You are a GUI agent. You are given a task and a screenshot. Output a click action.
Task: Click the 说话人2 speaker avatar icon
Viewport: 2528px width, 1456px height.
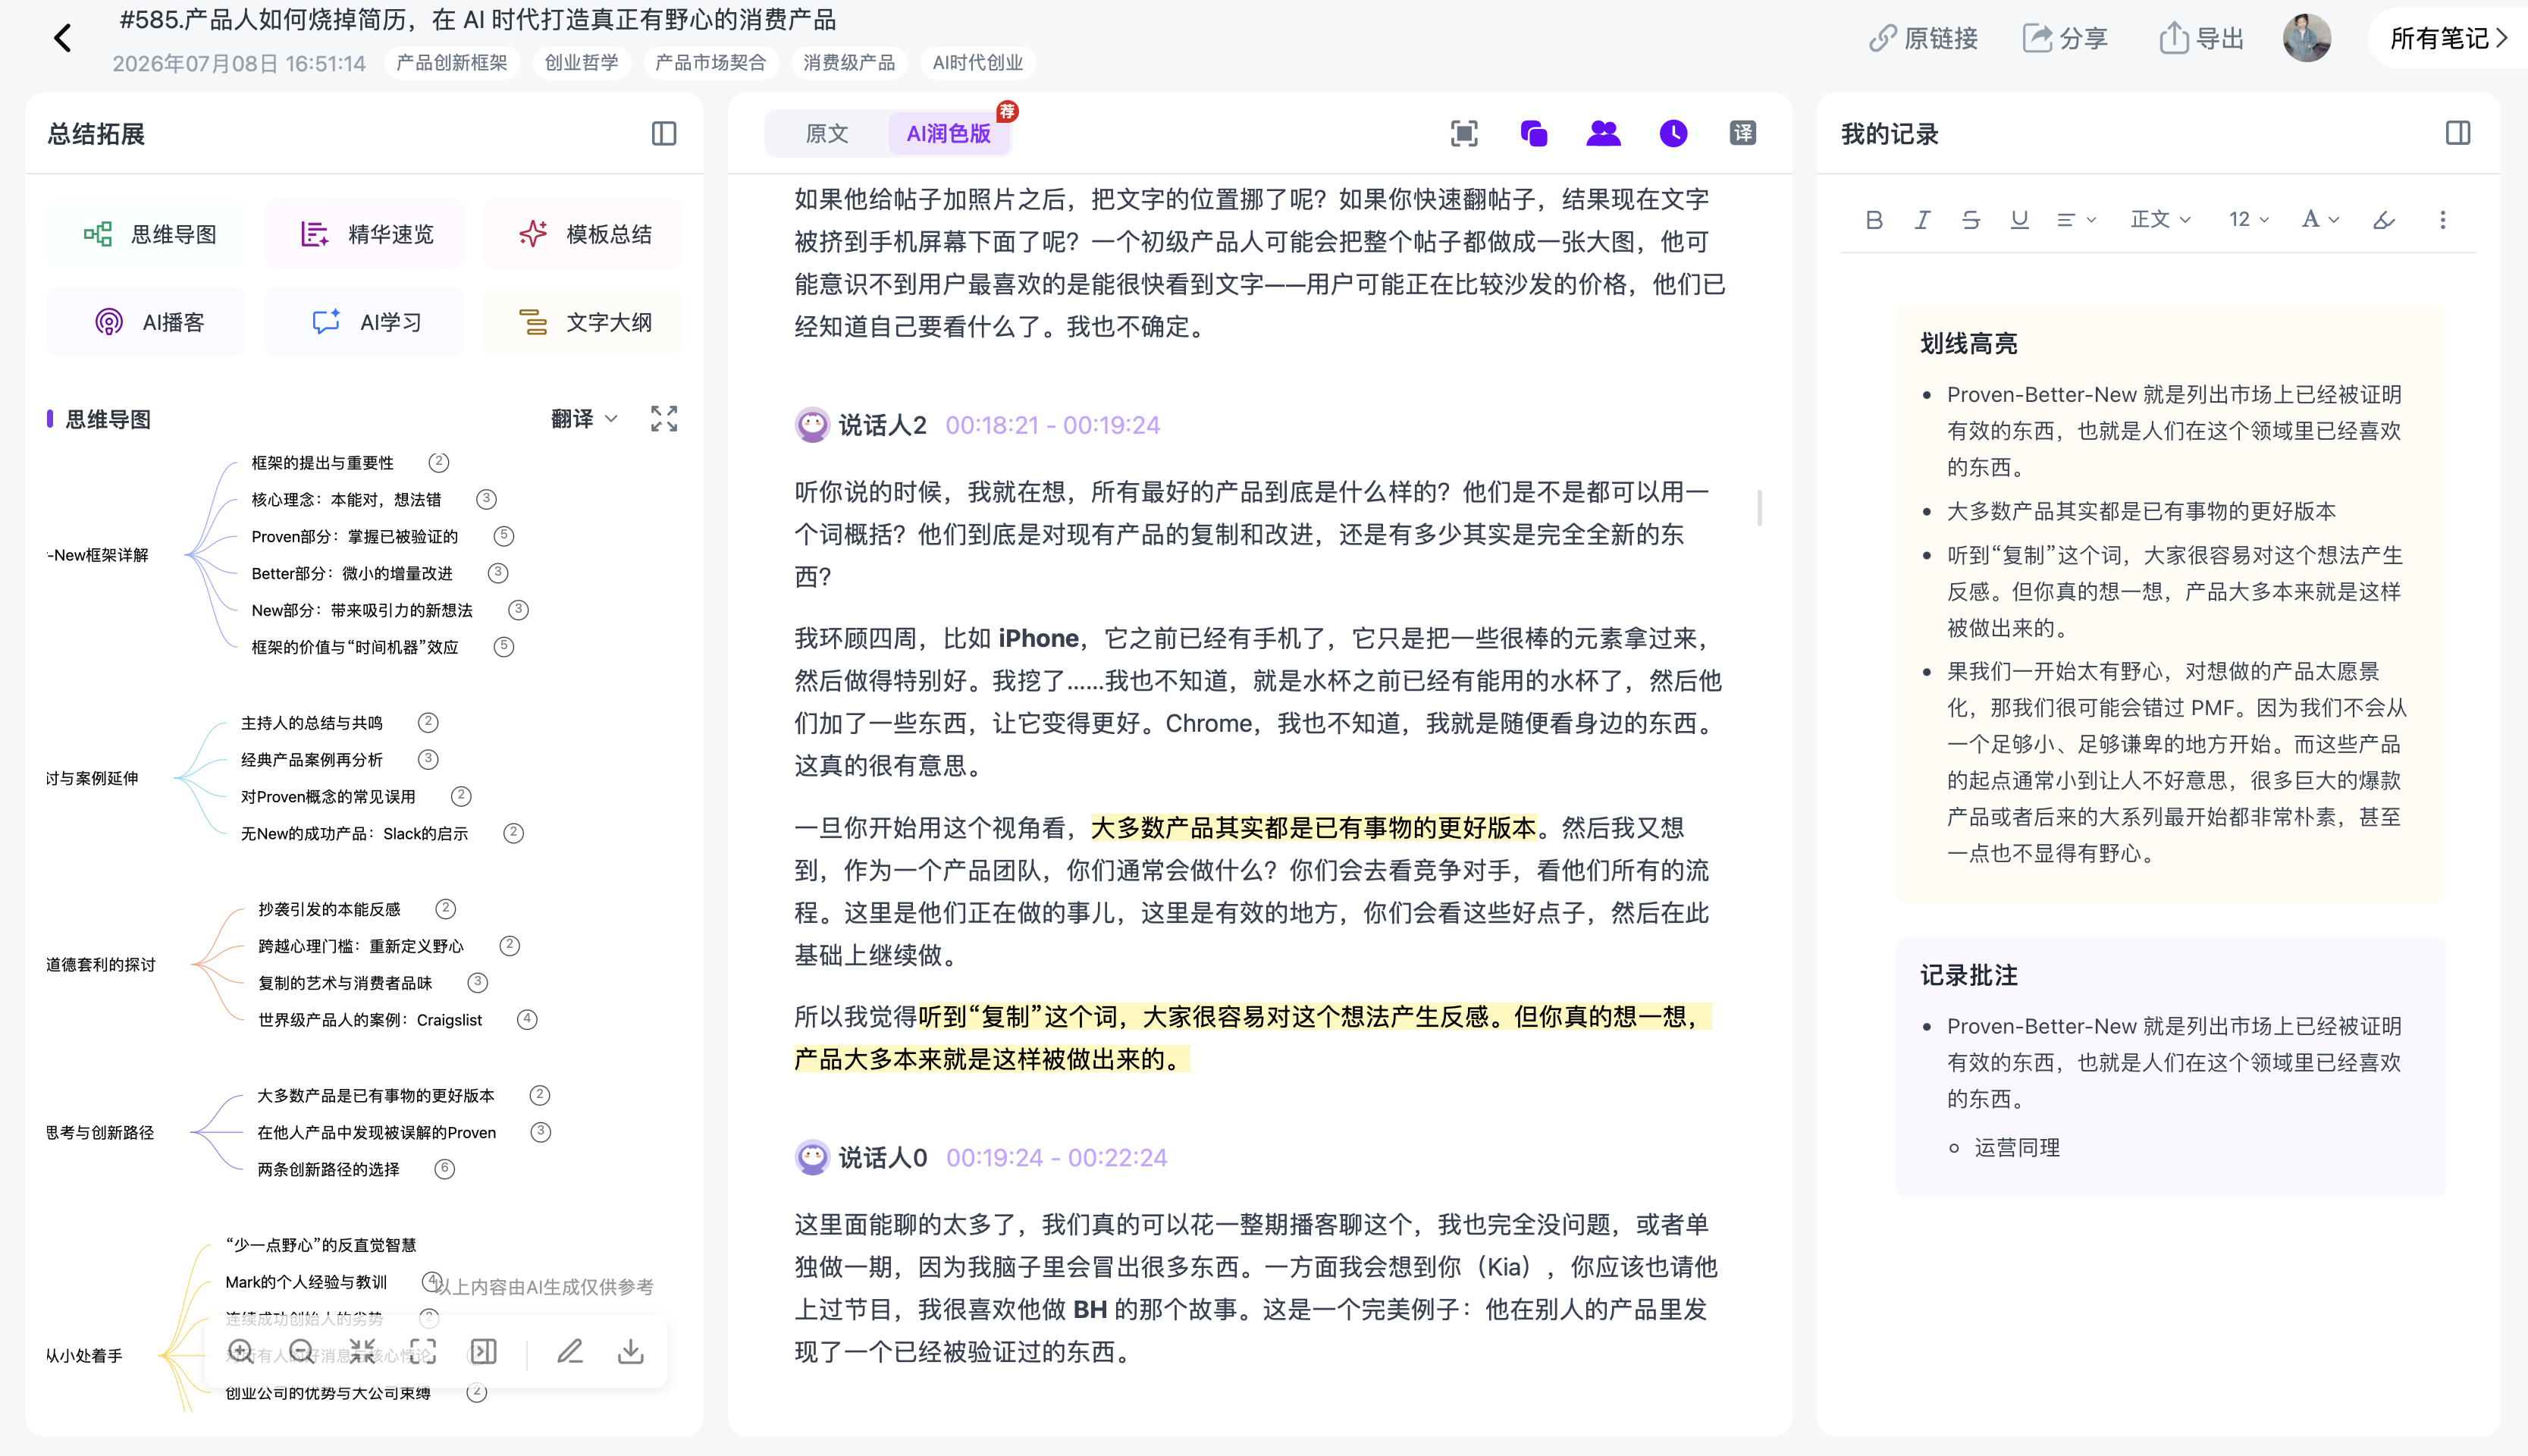pos(811,425)
